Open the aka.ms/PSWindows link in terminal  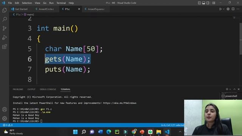119,103
